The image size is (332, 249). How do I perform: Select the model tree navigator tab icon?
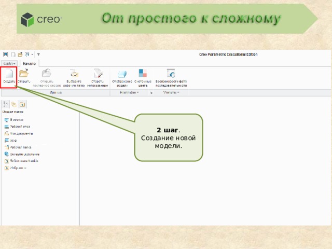click(6, 104)
